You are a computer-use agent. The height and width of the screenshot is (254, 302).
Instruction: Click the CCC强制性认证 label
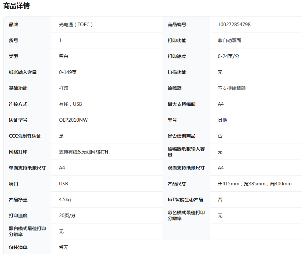(25, 136)
